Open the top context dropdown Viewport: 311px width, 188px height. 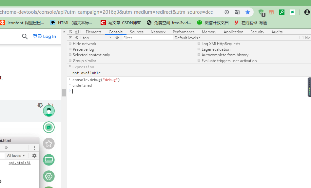[x=97, y=38]
